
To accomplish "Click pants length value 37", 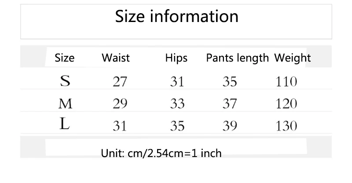I will (x=230, y=104).
